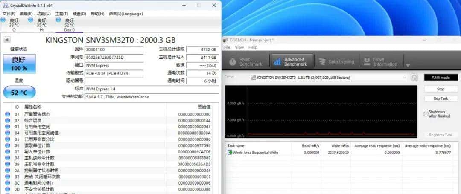Open the TxBENCH Help menu
This screenshot has width=461, height=194.
pyautogui.click(x=253, y=47)
